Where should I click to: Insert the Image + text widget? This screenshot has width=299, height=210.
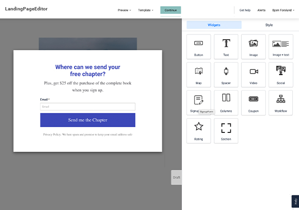[x=280, y=47]
